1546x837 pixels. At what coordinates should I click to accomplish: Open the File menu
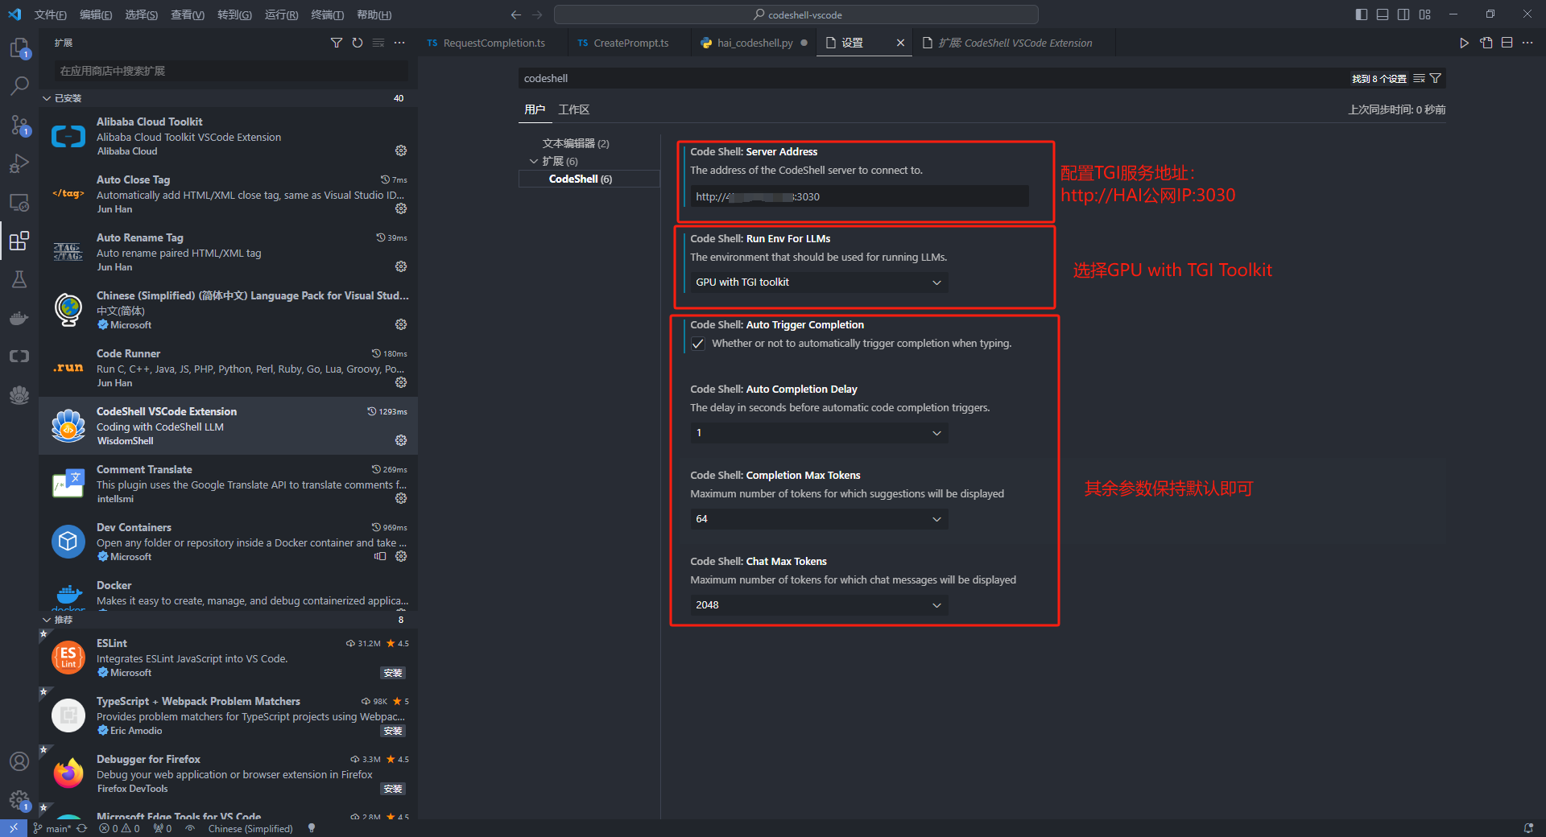(50, 14)
